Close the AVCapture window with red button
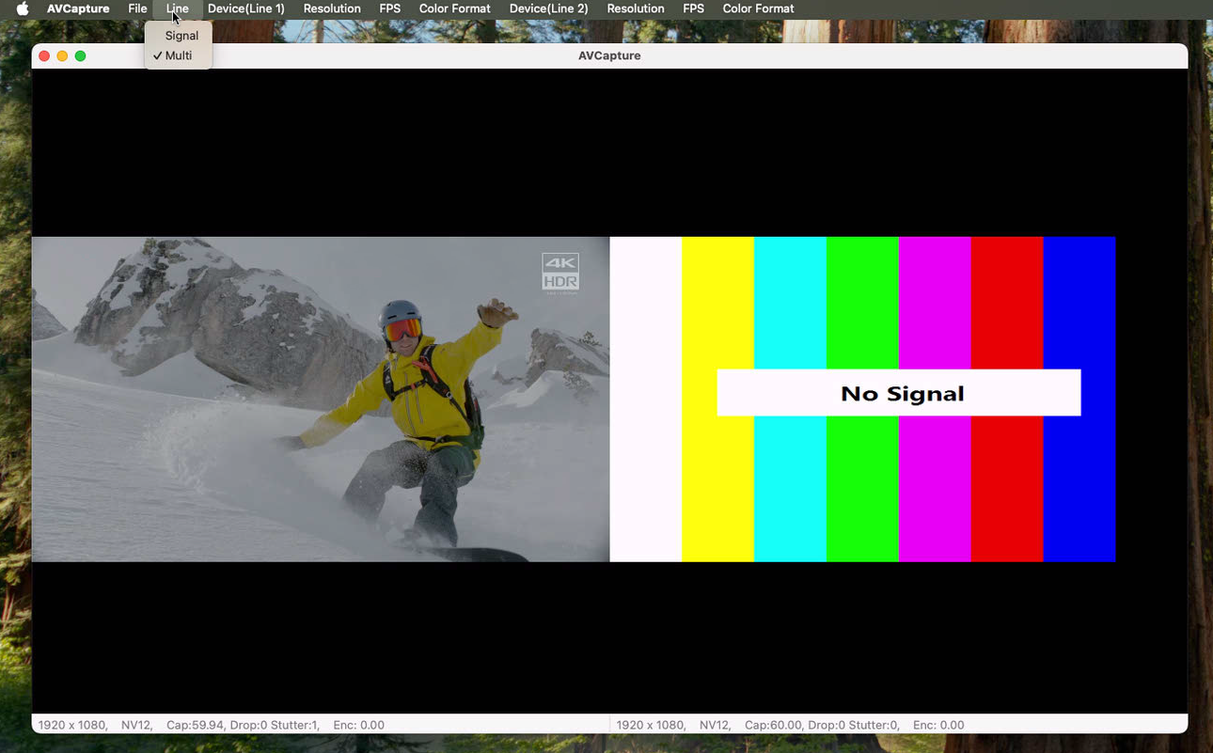This screenshot has height=753, width=1213. [44, 56]
